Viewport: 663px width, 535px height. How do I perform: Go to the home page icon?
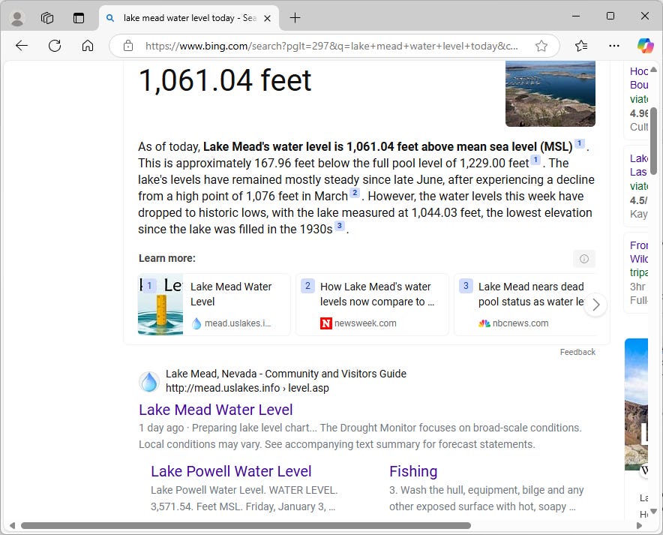pos(88,45)
